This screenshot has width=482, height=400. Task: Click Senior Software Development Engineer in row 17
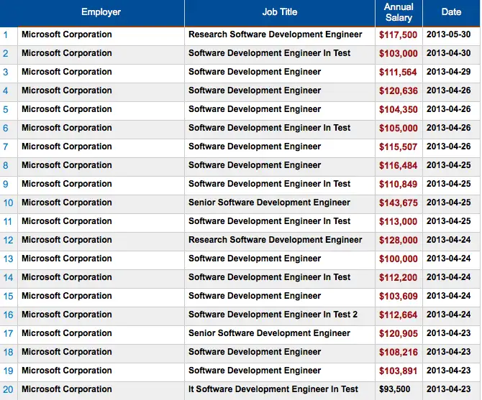(269, 333)
